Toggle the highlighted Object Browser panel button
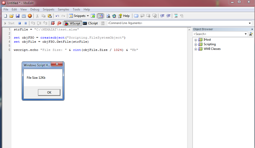This screenshot has width=255, height=148. pos(100,16)
